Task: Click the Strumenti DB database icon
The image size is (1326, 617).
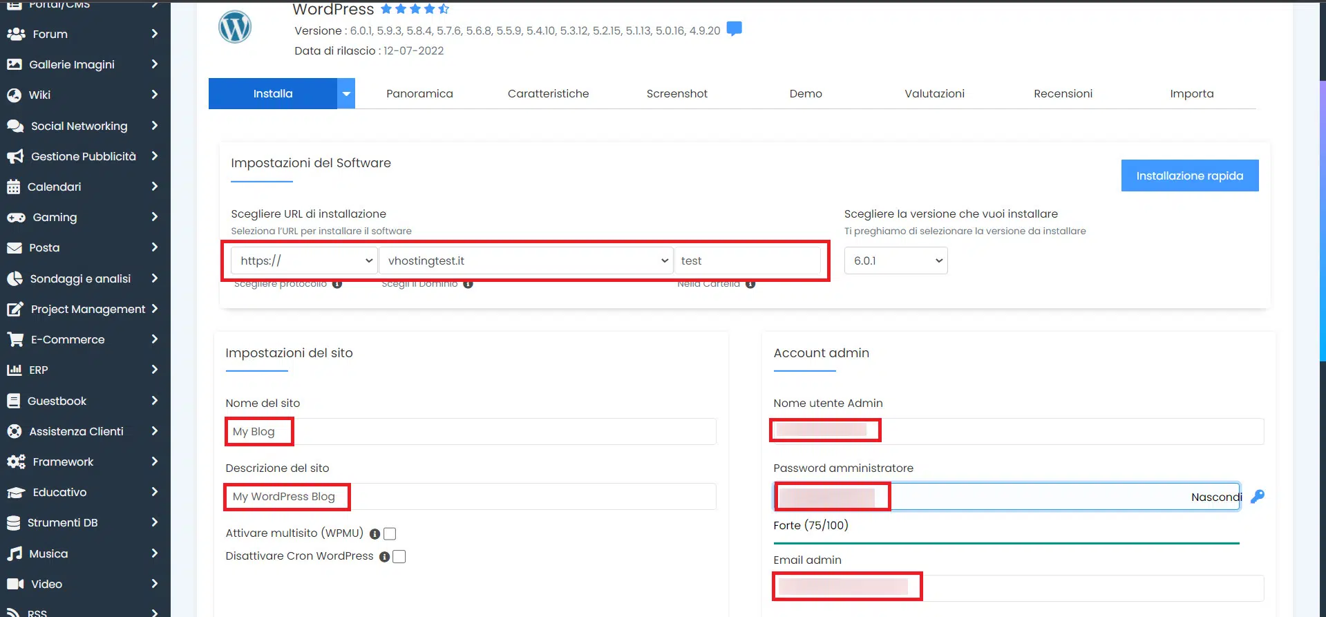Action: coord(14,522)
